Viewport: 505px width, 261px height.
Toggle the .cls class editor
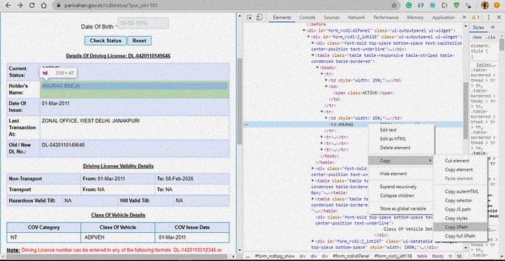[x=491, y=37]
